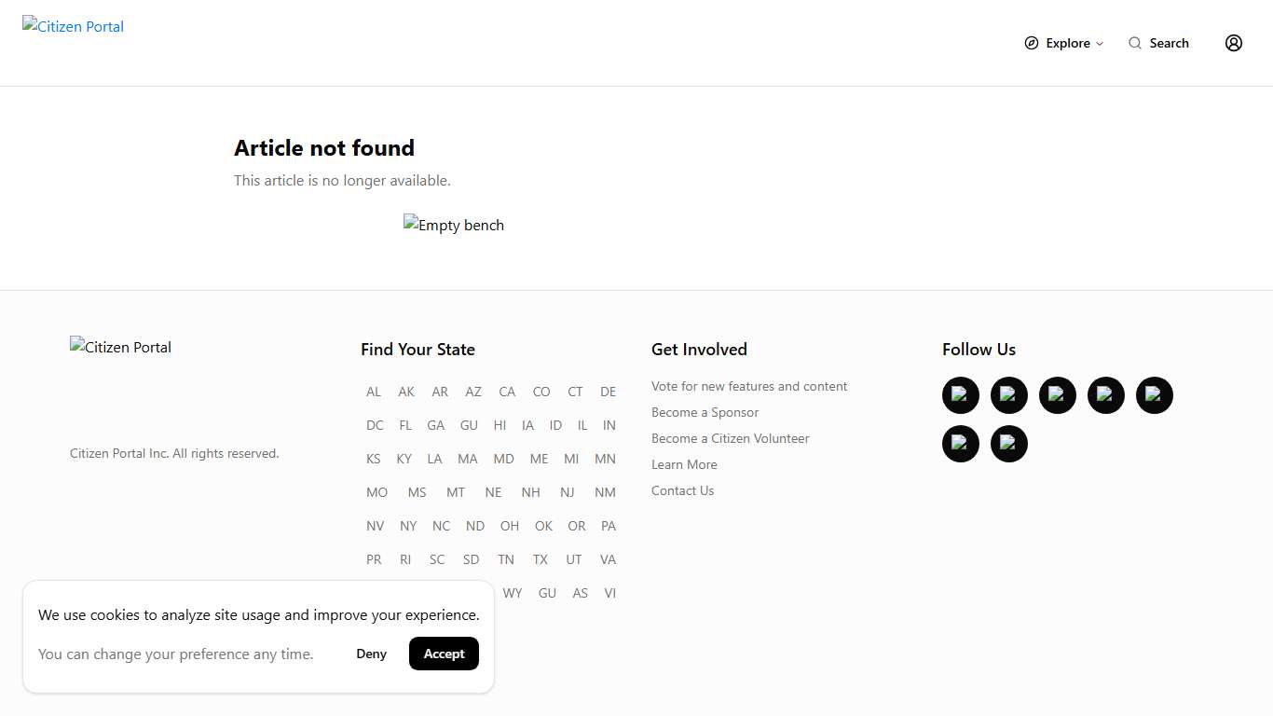Open the first Follow Us social icon
1273x716 pixels.
pos(961,395)
